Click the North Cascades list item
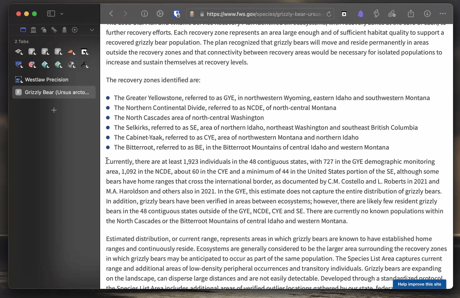The image size is (460, 298). pos(189,118)
